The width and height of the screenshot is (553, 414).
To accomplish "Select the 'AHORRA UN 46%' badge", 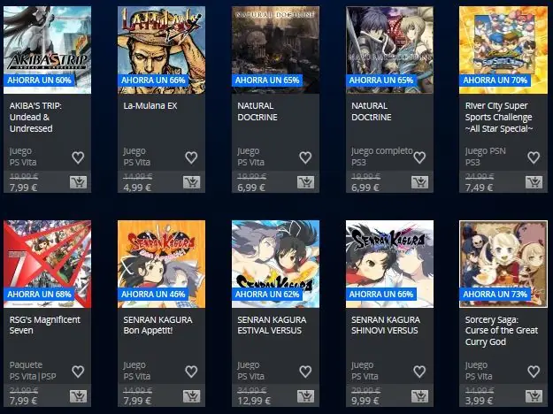I will 153,294.
